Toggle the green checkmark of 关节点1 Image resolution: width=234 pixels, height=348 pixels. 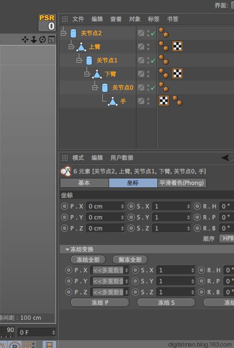153,61
